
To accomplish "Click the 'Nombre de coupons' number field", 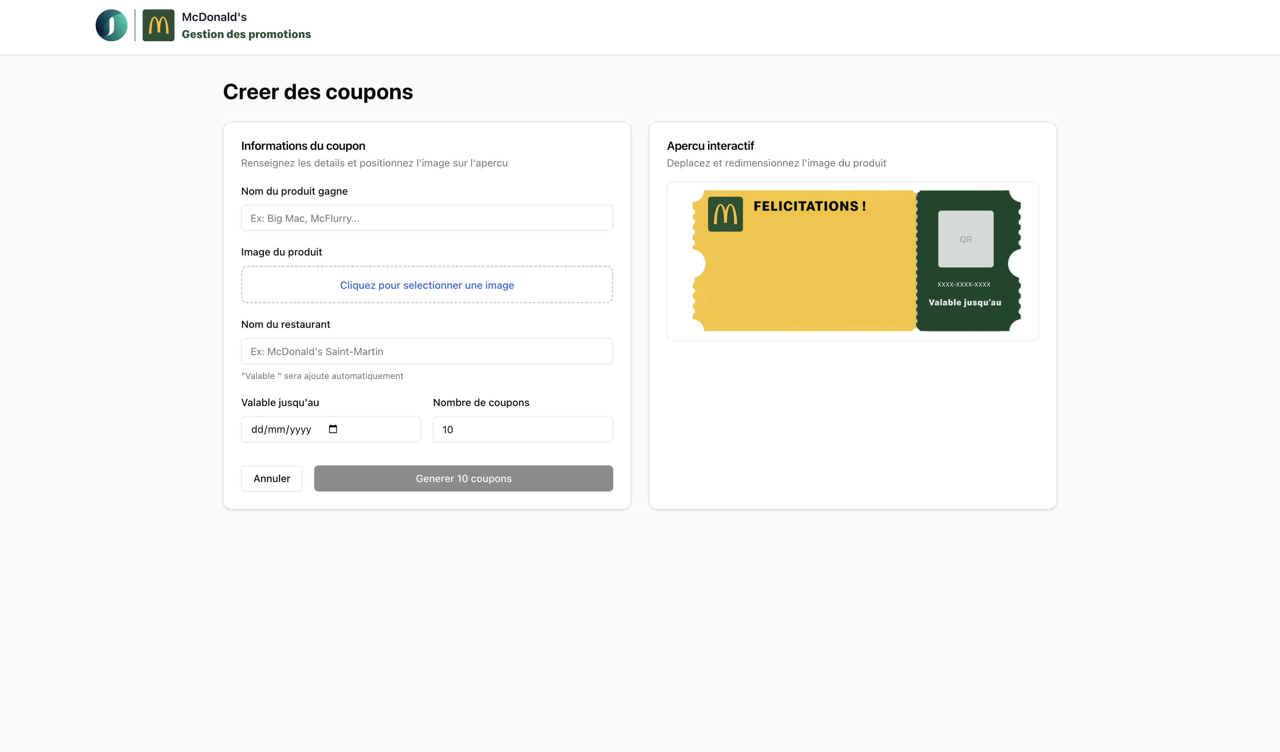I will point(522,430).
